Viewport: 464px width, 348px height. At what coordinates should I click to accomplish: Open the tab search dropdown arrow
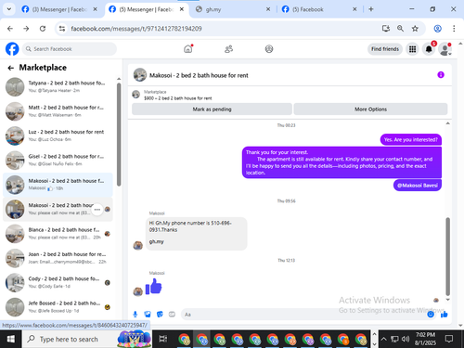coord(9,9)
